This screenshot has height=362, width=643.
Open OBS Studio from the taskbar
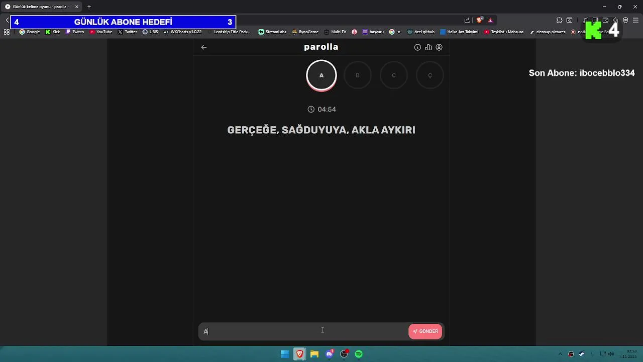point(344,354)
